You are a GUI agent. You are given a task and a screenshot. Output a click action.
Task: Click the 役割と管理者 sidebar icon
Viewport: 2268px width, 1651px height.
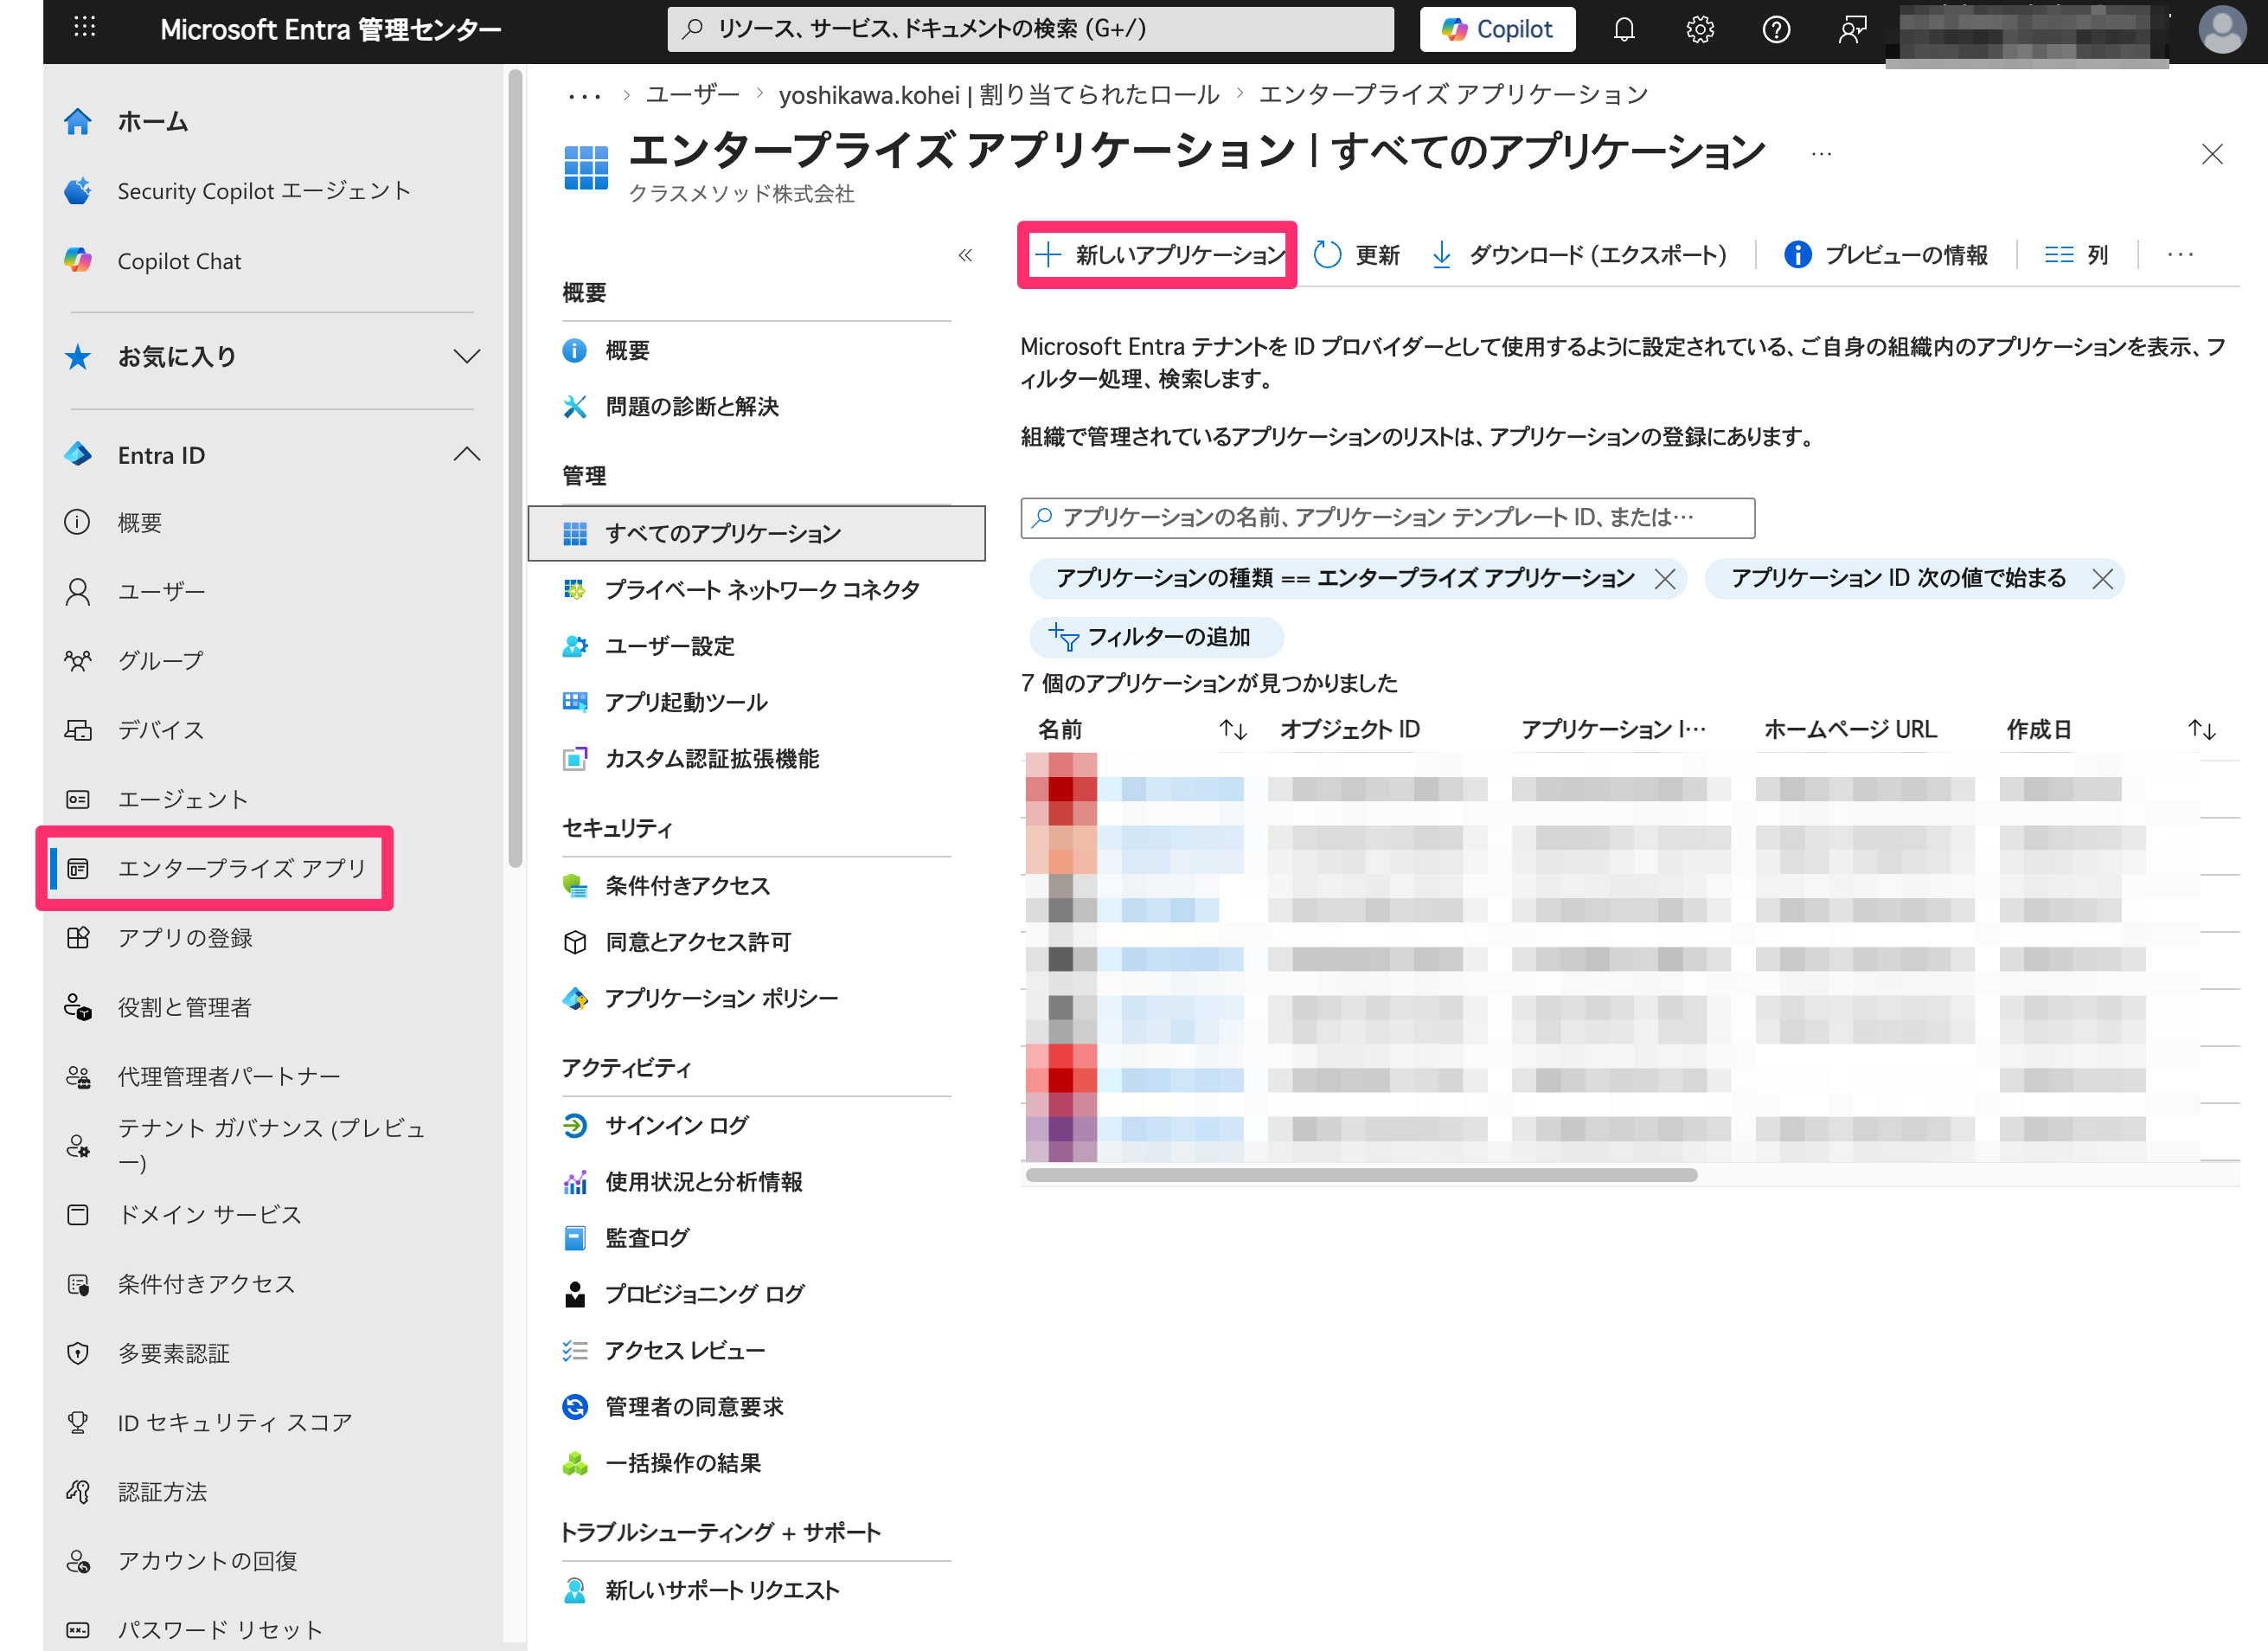click(x=78, y=1006)
